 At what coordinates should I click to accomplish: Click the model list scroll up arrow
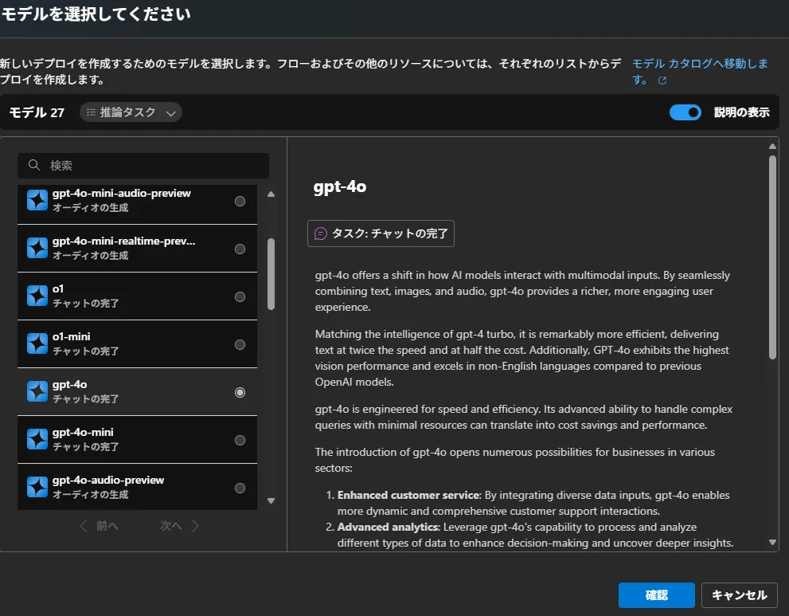pyautogui.click(x=271, y=194)
